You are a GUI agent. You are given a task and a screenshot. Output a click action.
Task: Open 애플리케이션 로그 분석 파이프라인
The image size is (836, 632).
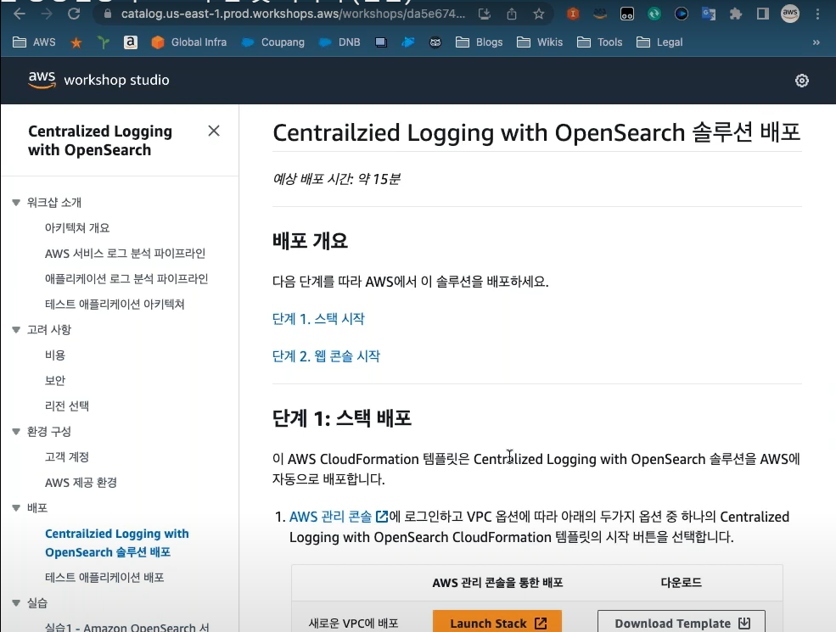pyautogui.click(x=126, y=279)
